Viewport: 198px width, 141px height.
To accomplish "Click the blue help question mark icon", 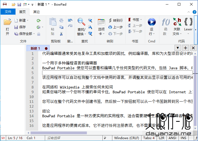I will (x=194, y=12).
